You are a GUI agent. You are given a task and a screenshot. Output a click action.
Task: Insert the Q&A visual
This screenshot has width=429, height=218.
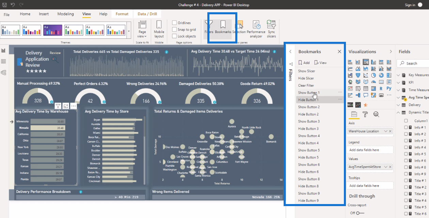click(x=366, y=95)
